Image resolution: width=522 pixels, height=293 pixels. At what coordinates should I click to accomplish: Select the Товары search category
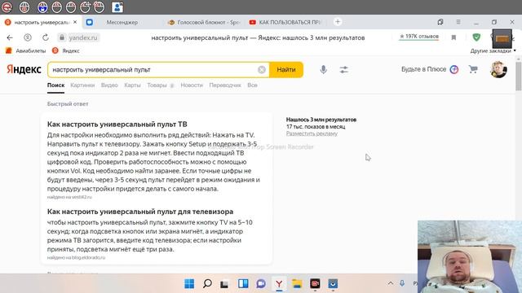pos(157,85)
